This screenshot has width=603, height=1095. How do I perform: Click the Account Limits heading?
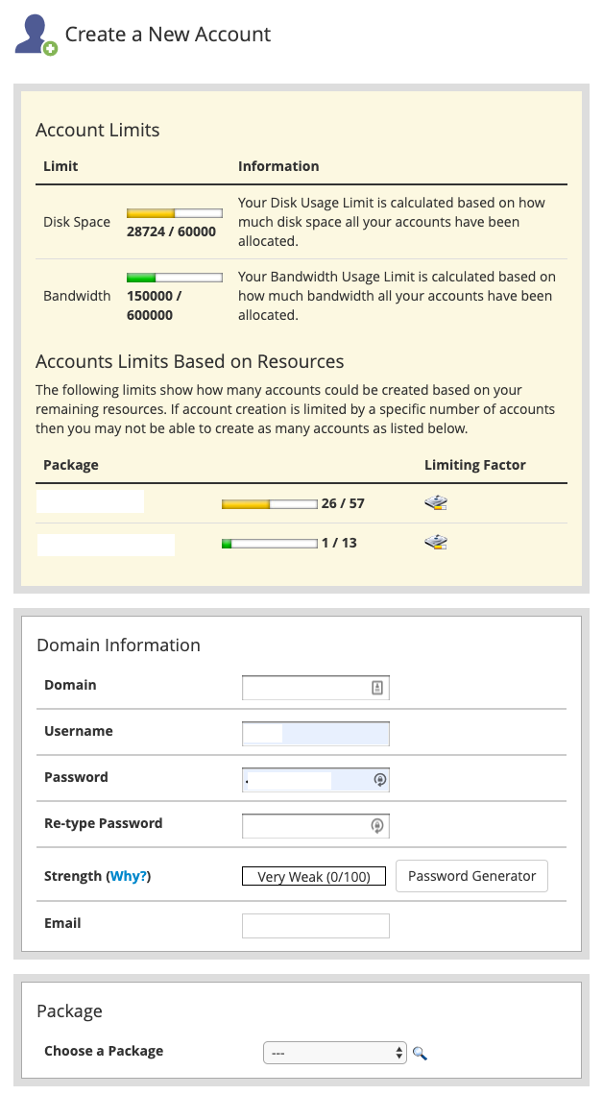pyautogui.click(x=98, y=130)
